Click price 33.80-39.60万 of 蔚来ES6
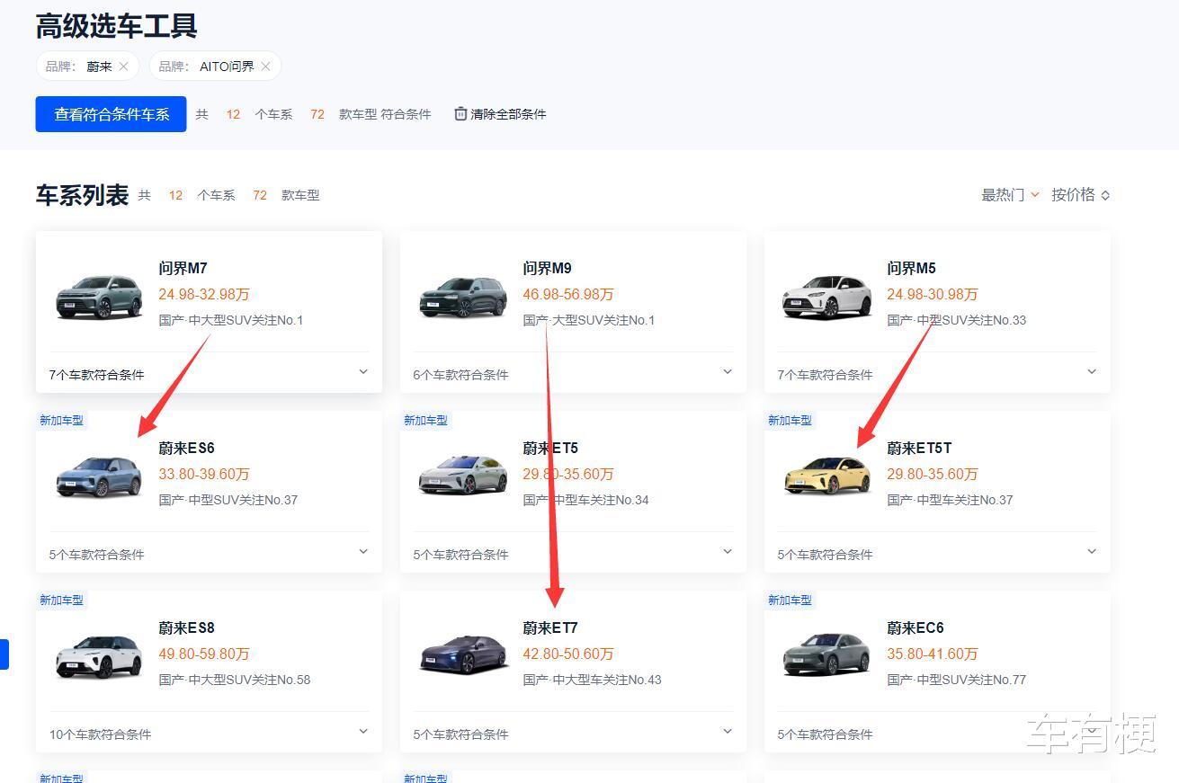The height and width of the screenshot is (783, 1179). pos(204,474)
